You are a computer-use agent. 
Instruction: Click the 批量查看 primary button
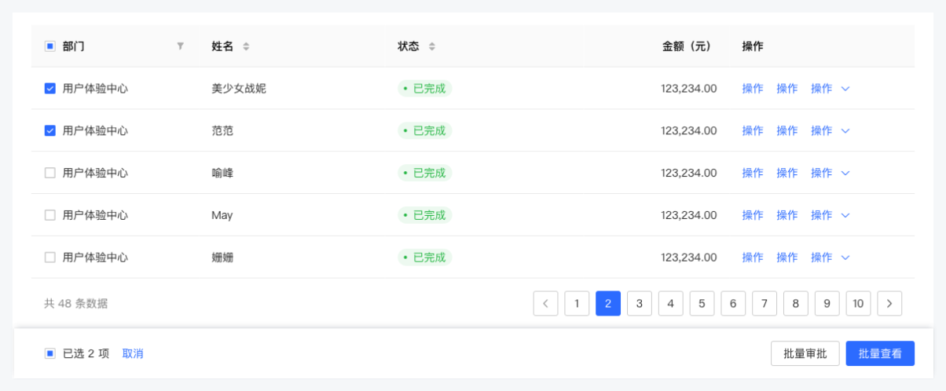[x=879, y=353]
